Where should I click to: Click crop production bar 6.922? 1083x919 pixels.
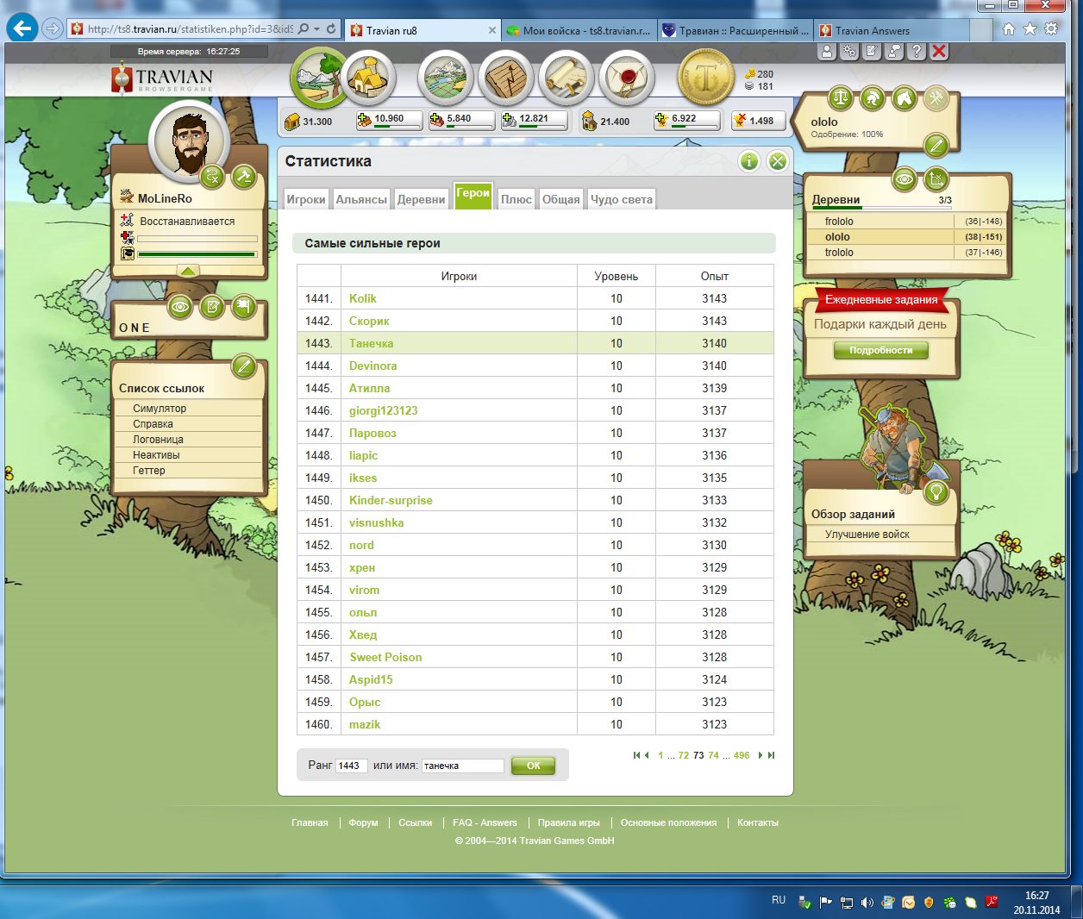tap(685, 121)
